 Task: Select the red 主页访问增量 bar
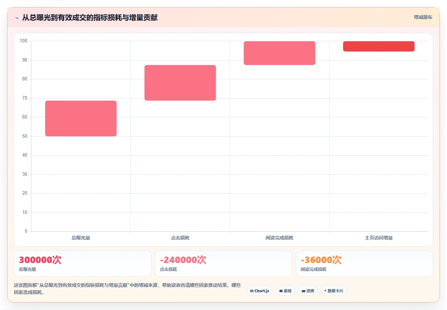[x=379, y=46]
